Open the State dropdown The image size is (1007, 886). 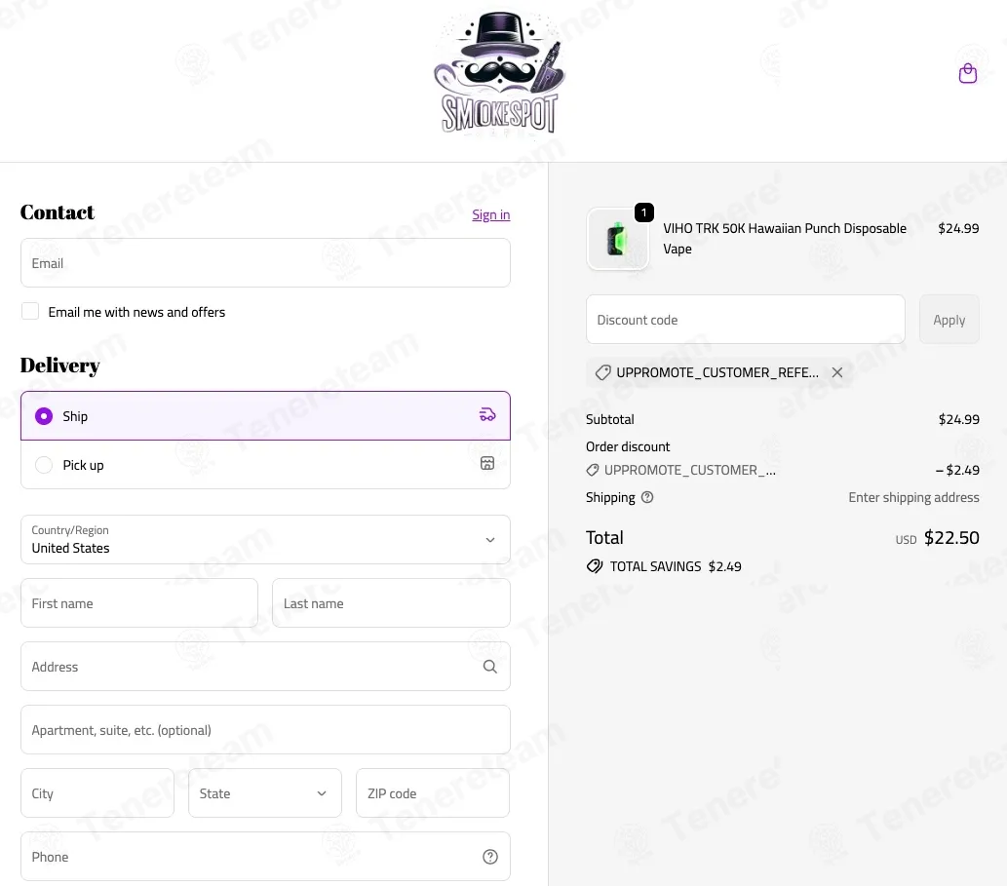(x=264, y=793)
